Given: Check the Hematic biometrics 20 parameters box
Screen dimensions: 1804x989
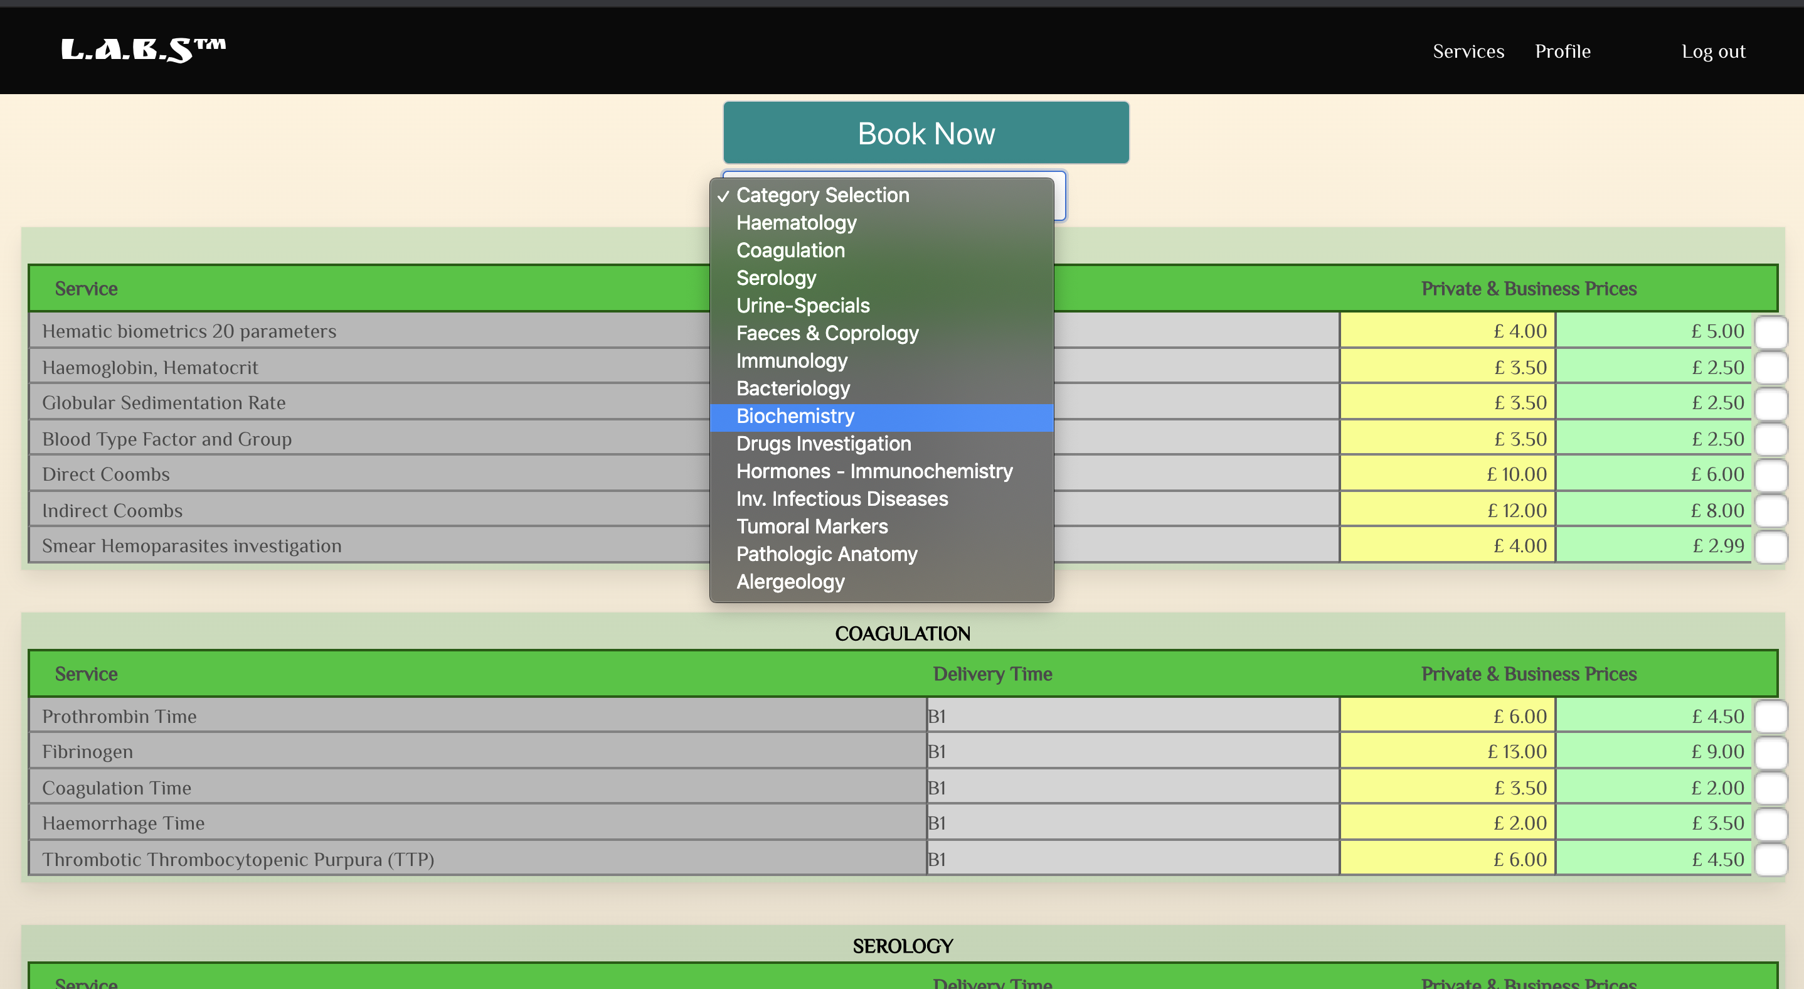Looking at the screenshot, I should coord(1770,331).
